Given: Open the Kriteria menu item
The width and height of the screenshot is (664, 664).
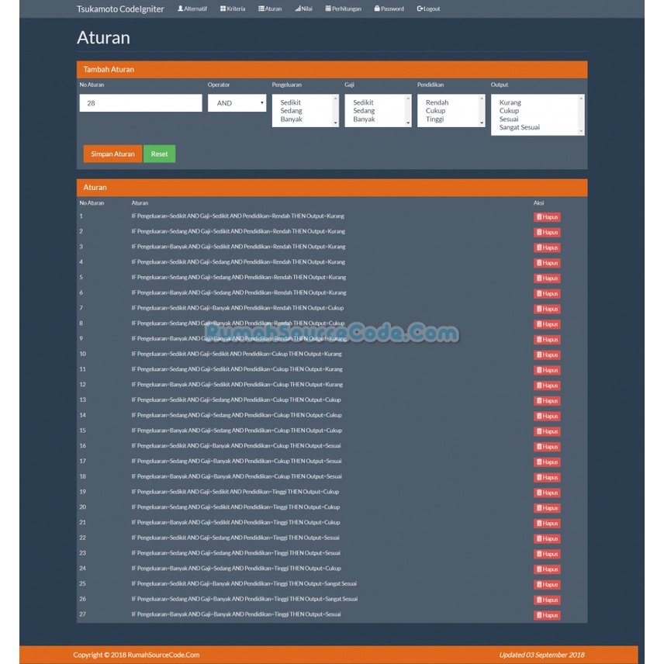Looking at the screenshot, I should coord(233,9).
